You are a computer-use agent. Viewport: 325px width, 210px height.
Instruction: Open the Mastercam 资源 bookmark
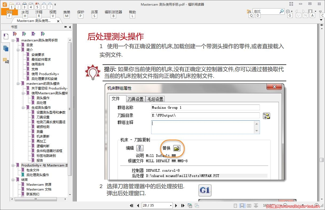point(39,185)
